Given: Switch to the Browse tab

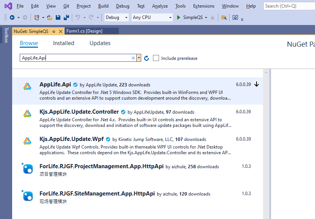Looking at the screenshot, I should pos(29,43).
